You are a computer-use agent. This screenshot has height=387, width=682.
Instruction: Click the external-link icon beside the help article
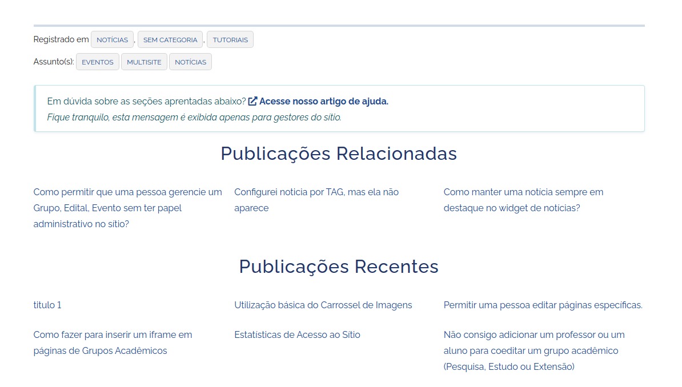[x=252, y=101]
